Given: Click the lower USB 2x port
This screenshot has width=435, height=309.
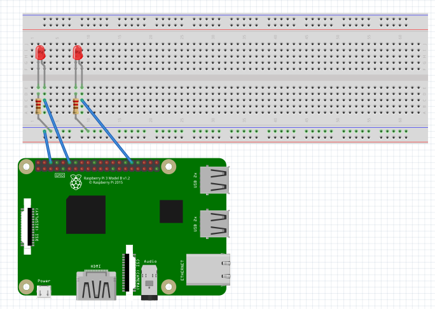Looking at the screenshot, I should 215,224.
